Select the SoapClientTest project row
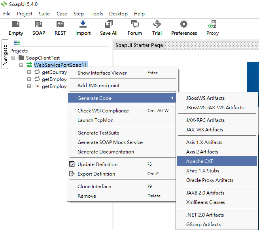 point(43,58)
